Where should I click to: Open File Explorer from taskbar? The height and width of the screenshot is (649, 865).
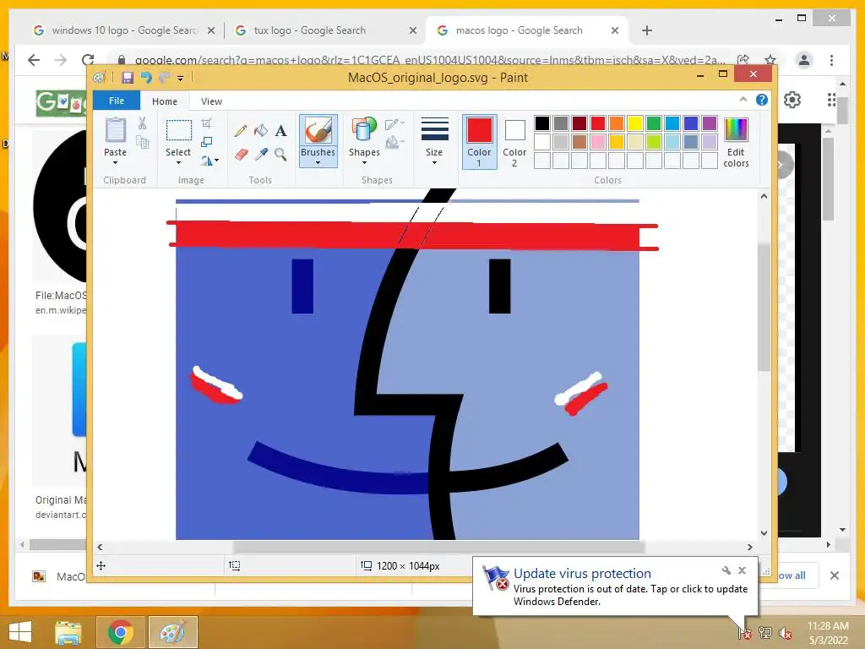[x=68, y=632]
